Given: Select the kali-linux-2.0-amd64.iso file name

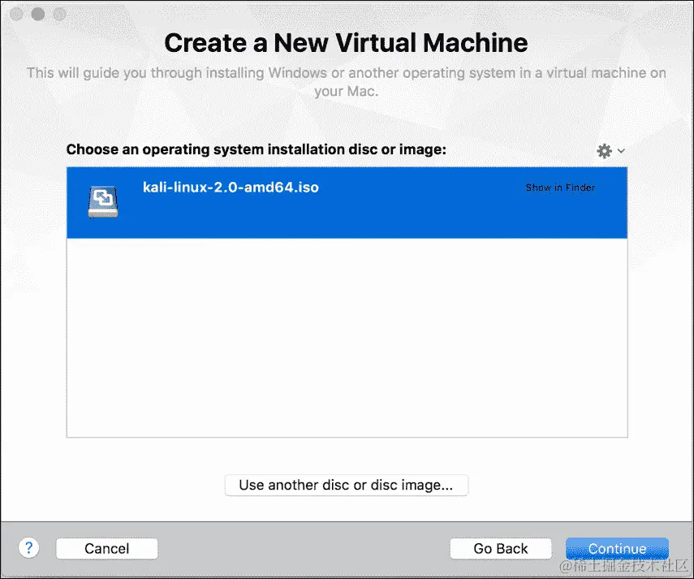Looking at the screenshot, I should (x=231, y=188).
